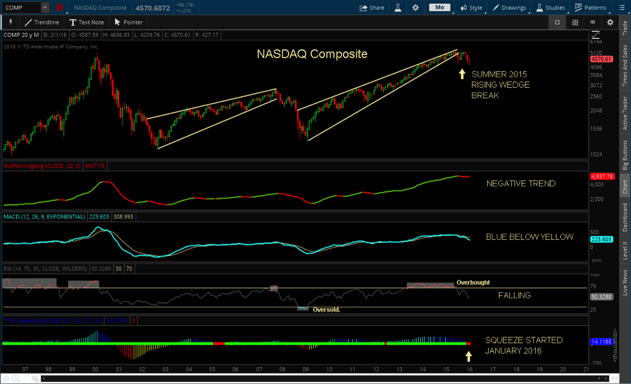Click the "NEGATIVE TREND" note
This screenshot has width=631, height=384.
click(x=521, y=184)
